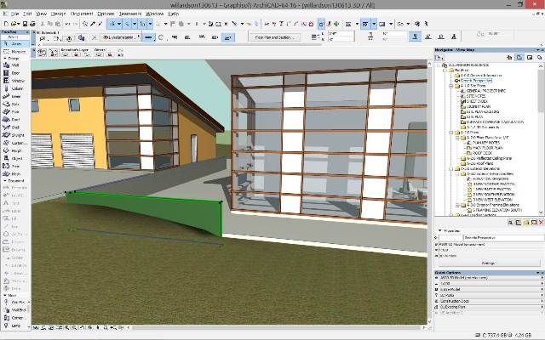Open the Construction Docs dropdown in Quick Options

point(490,301)
